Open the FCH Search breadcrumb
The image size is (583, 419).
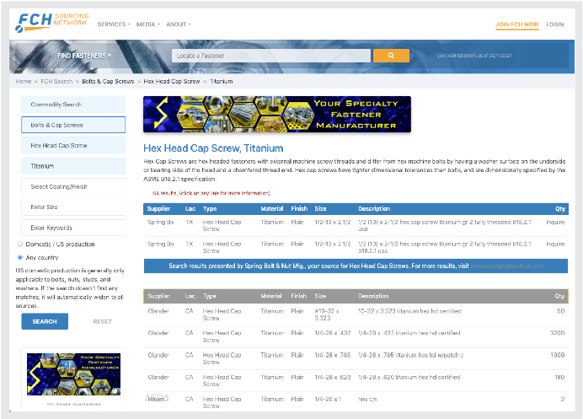(56, 81)
